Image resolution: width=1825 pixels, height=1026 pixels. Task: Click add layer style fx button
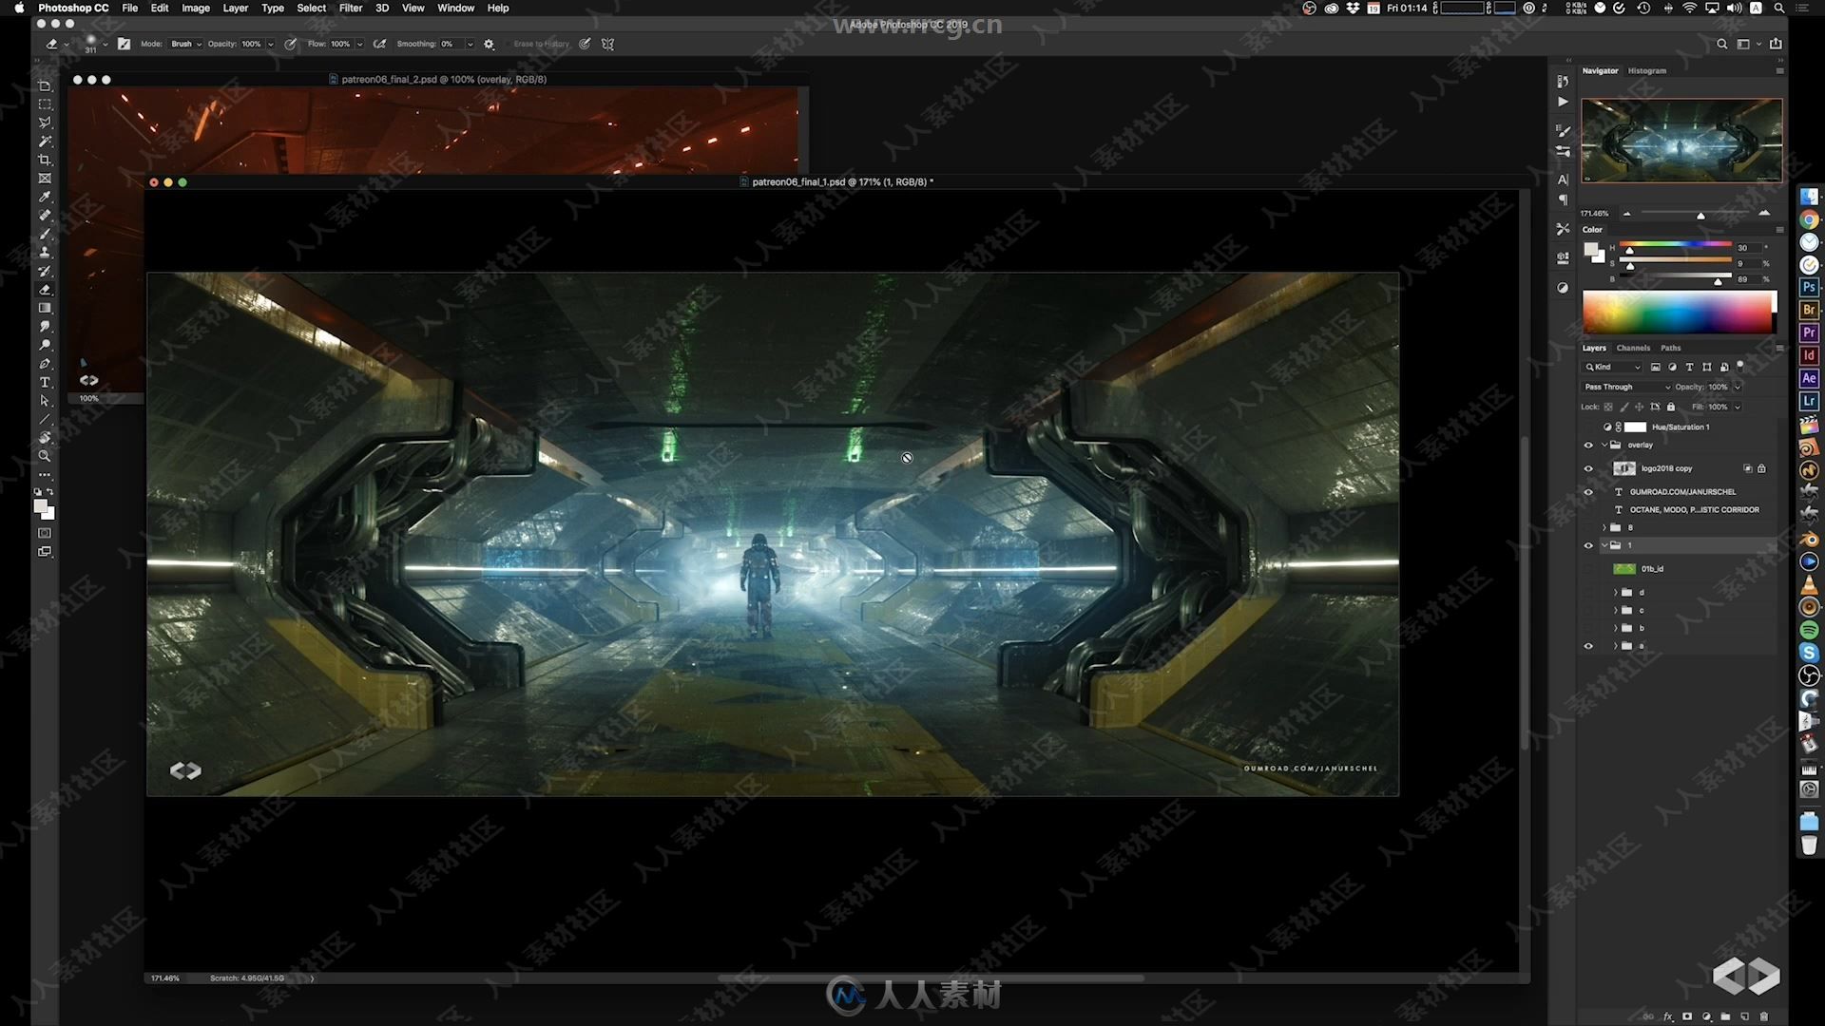point(1668,1016)
